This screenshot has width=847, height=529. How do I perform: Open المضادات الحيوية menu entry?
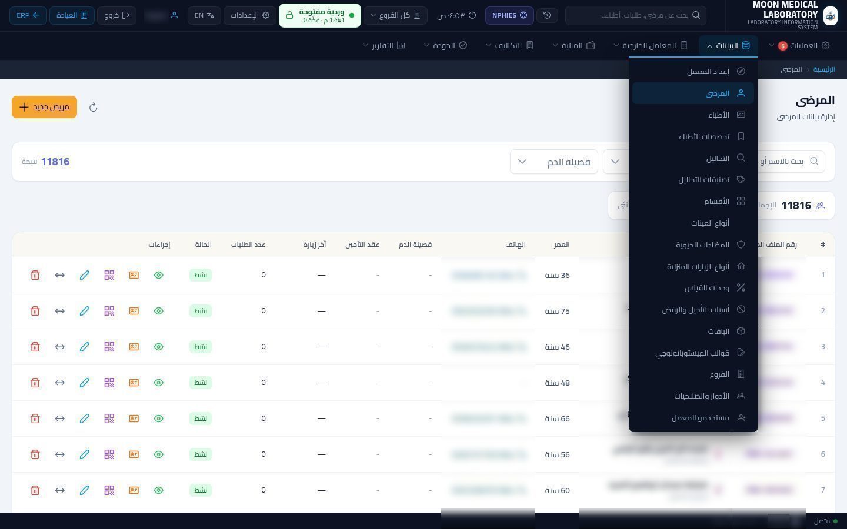click(693, 245)
